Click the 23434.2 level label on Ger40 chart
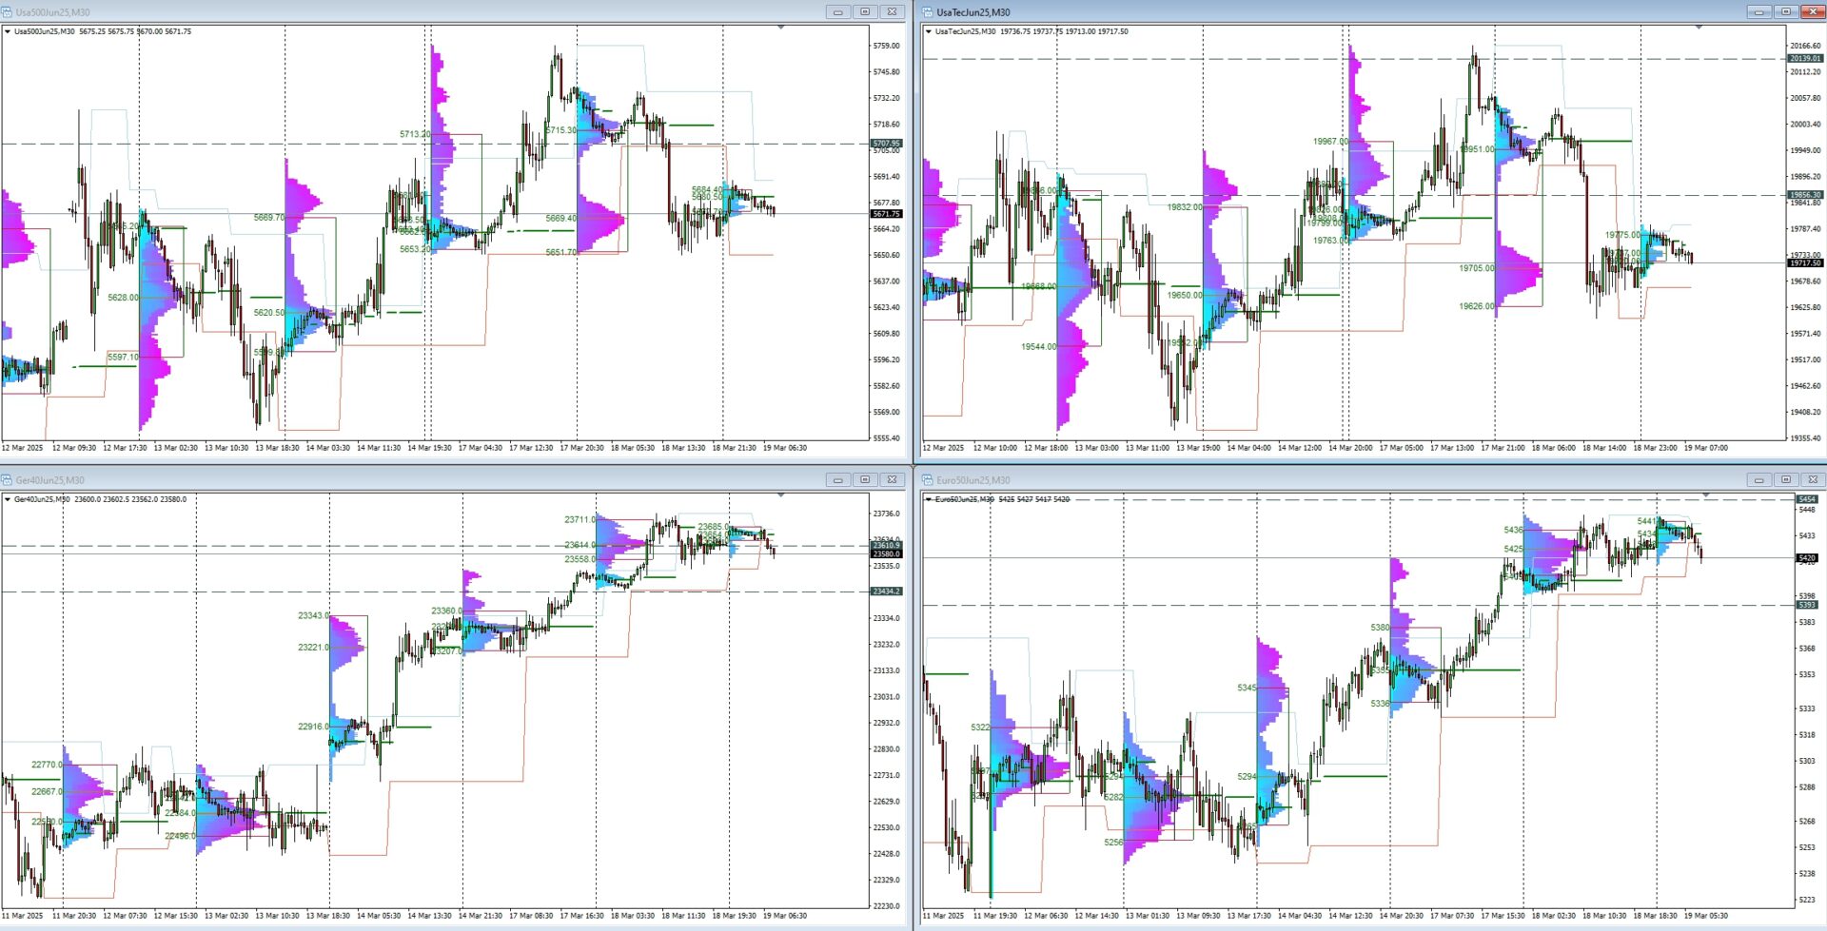This screenshot has width=1827, height=931. tap(885, 592)
